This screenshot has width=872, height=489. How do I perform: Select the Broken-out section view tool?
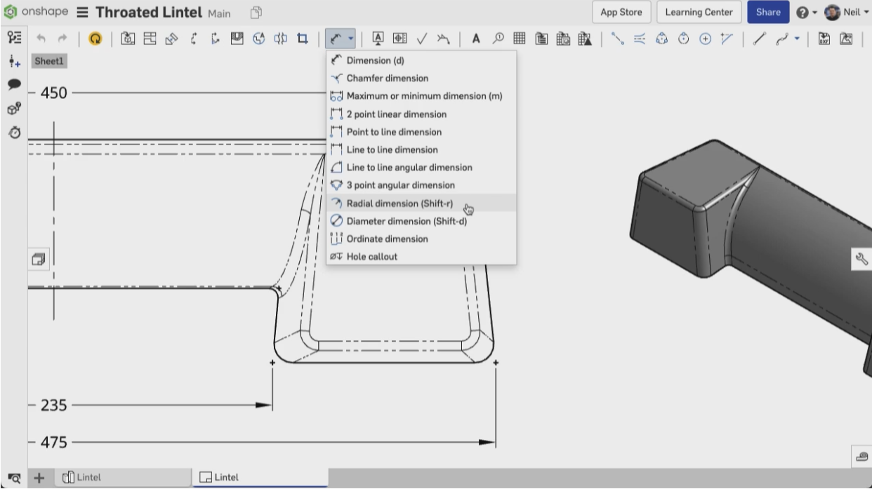point(237,39)
